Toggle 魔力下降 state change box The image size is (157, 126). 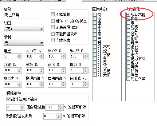[x=128, y=59]
